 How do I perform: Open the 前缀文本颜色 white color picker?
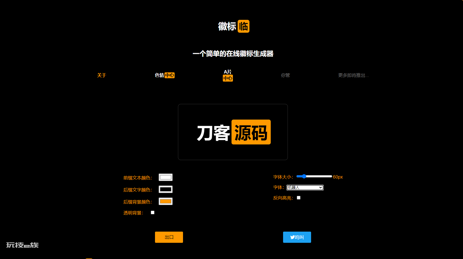(166, 177)
